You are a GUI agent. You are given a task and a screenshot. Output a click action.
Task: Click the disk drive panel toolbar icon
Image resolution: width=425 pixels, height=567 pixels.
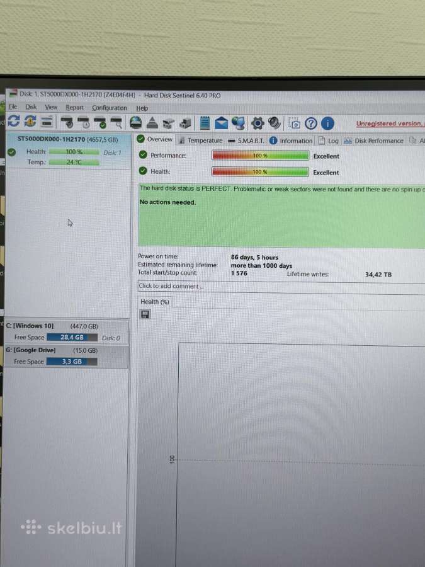tap(47, 122)
